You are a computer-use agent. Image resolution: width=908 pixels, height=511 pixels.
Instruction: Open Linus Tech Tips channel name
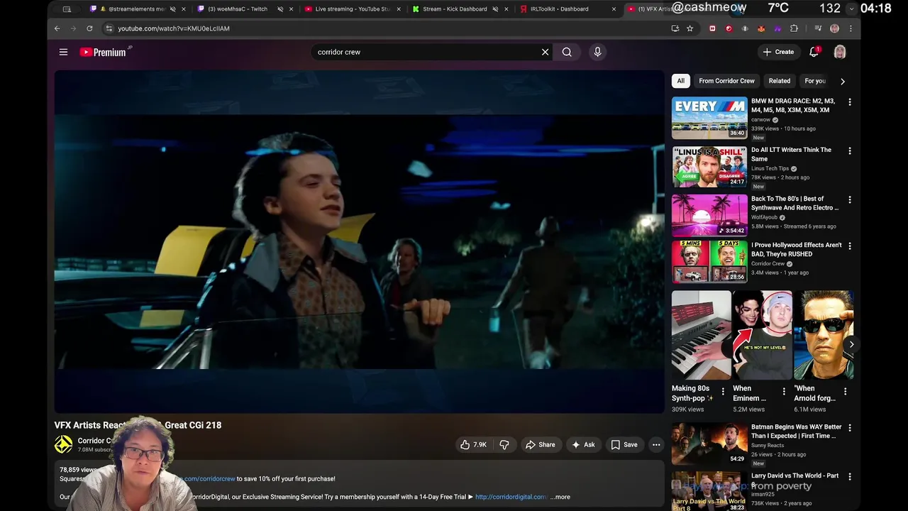(770, 168)
